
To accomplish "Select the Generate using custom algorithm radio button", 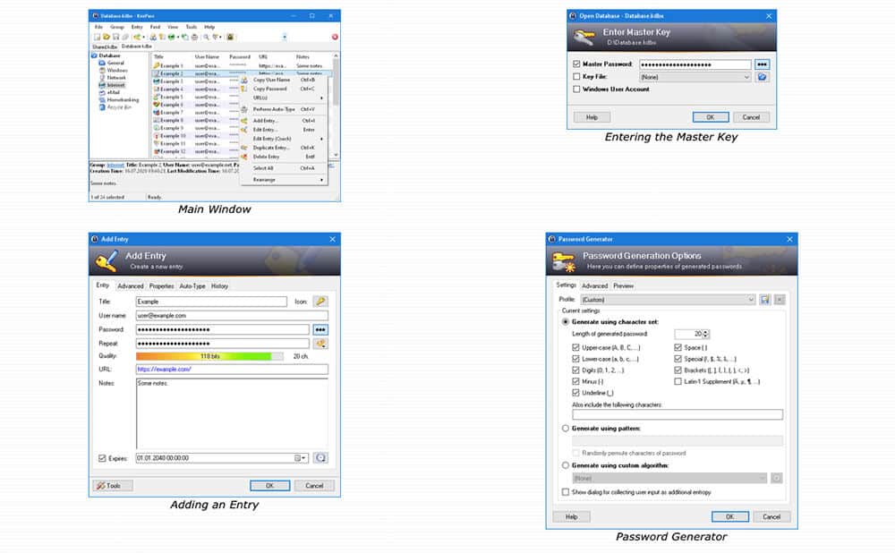I will (x=566, y=465).
